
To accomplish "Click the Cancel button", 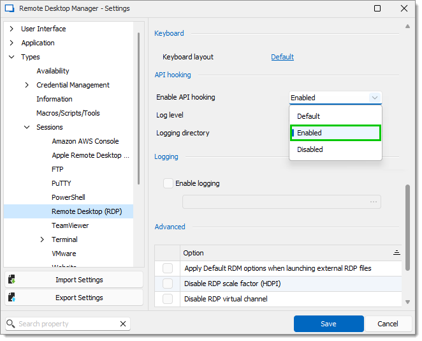I will point(388,324).
